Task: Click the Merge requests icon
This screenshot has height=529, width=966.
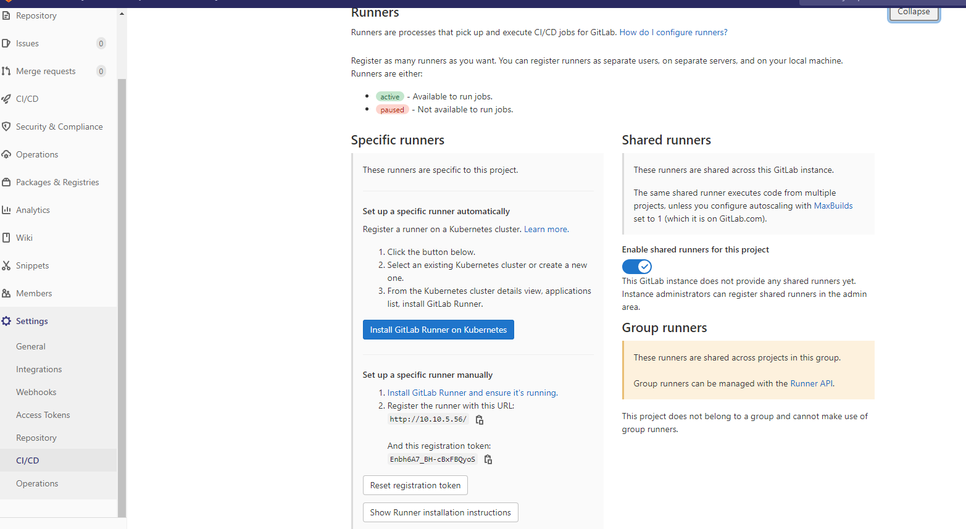Action: pos(6,71)
